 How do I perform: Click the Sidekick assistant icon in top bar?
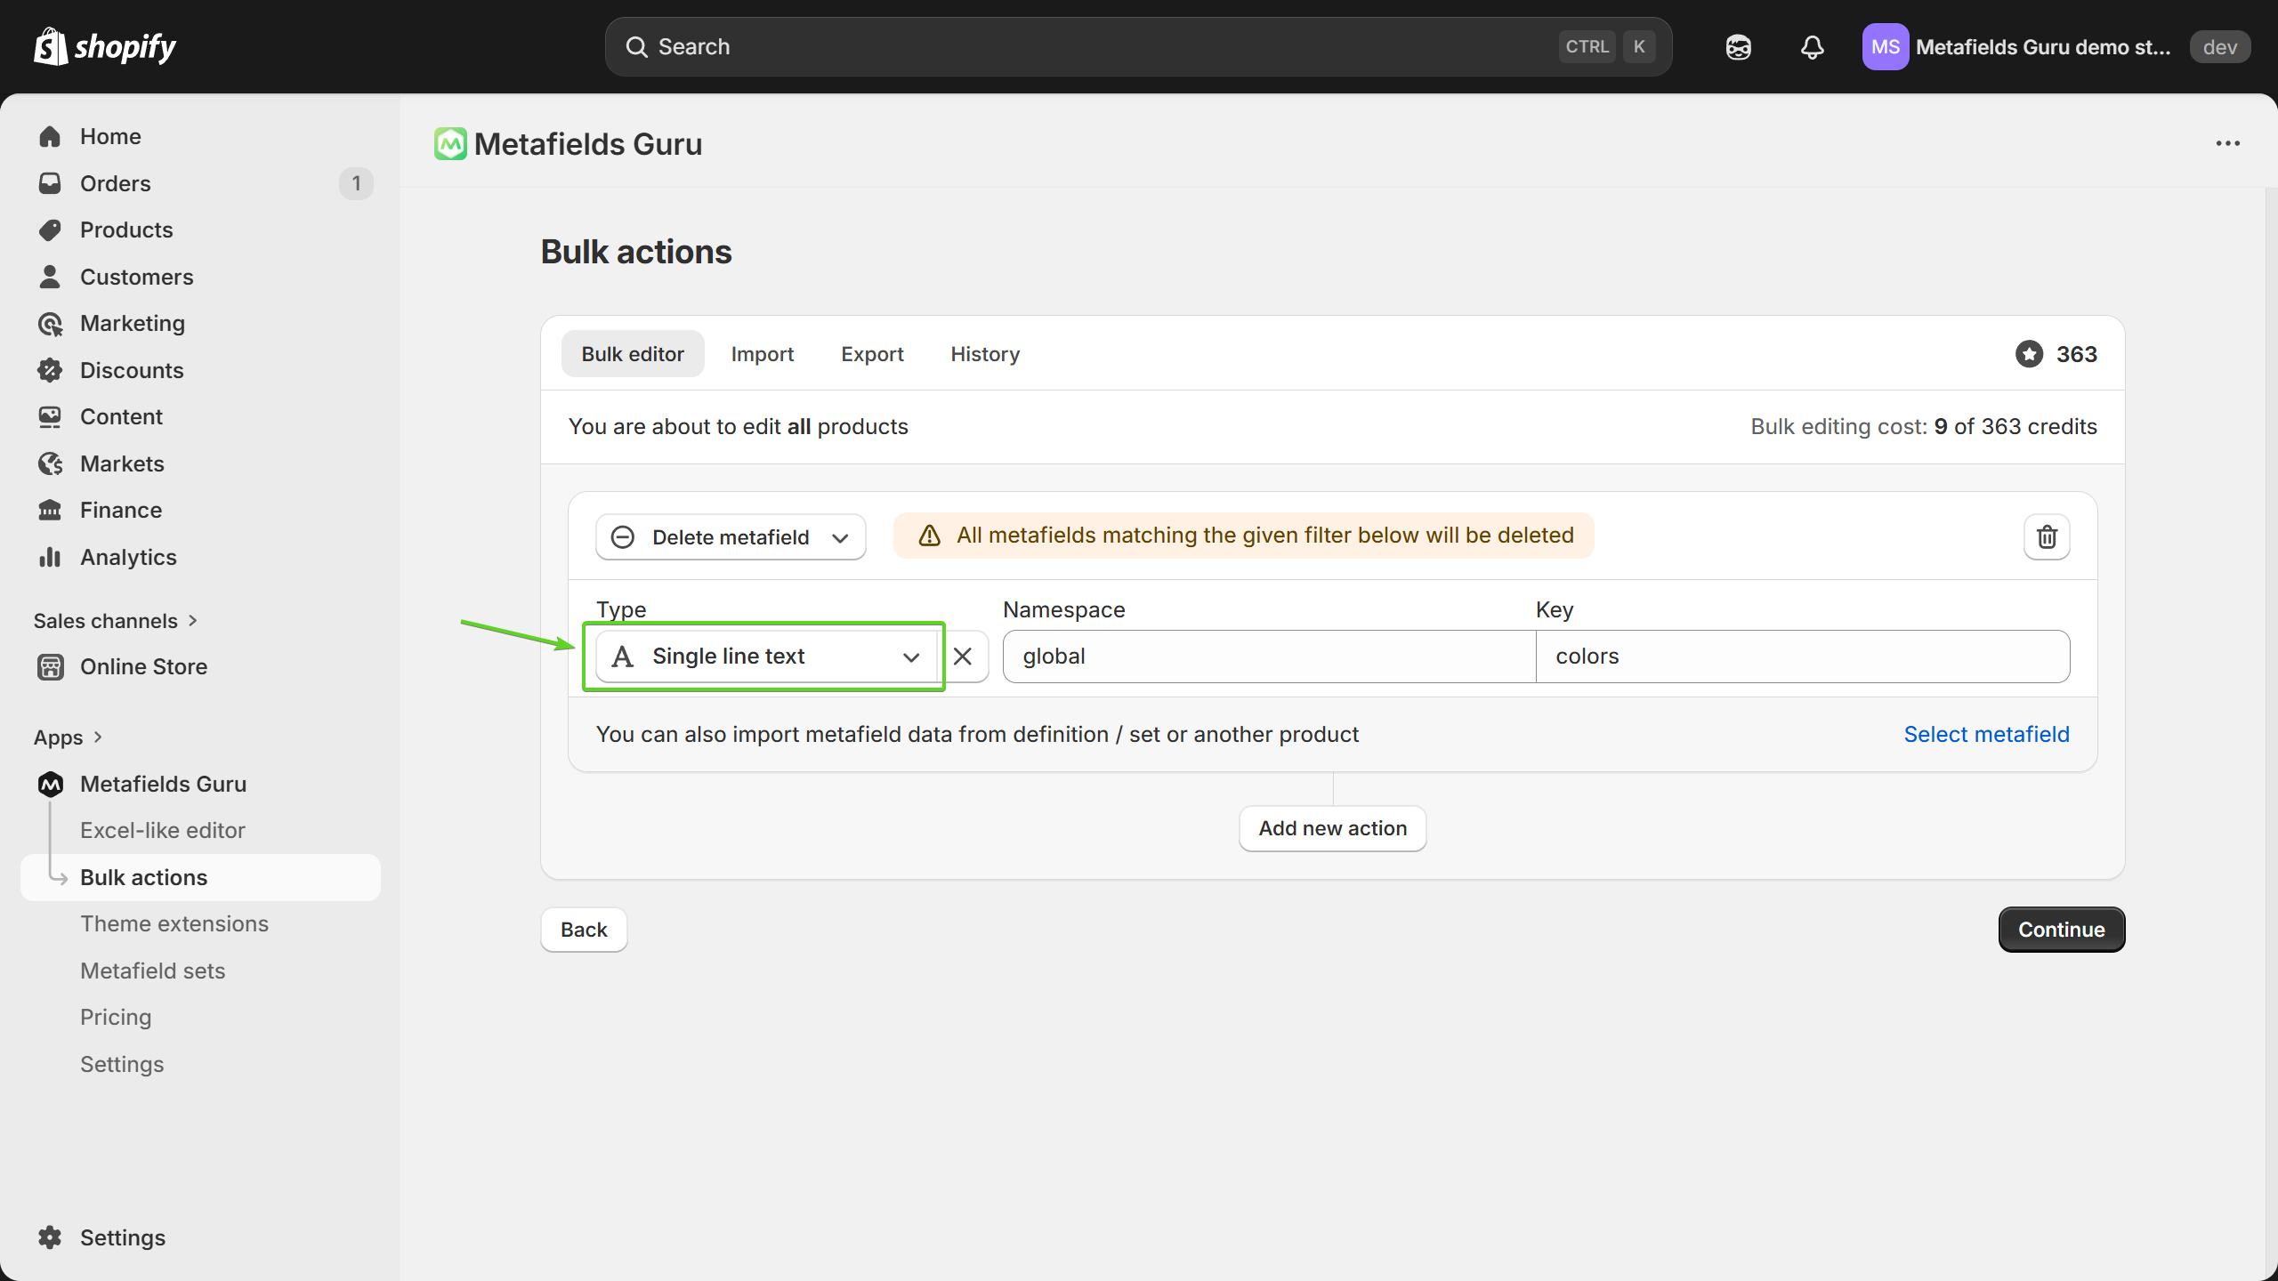coord(1738,47)
